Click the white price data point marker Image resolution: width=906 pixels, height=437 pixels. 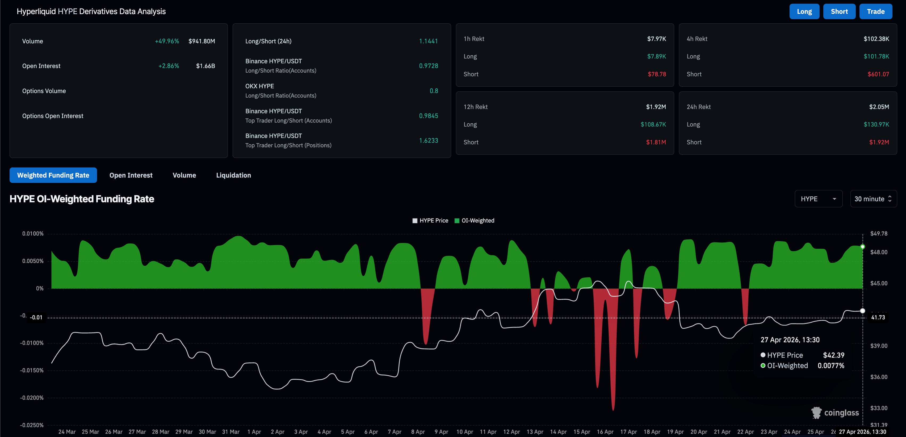862,311
